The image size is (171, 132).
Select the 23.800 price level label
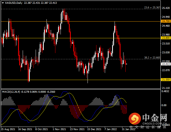click(x=166, y=38)
